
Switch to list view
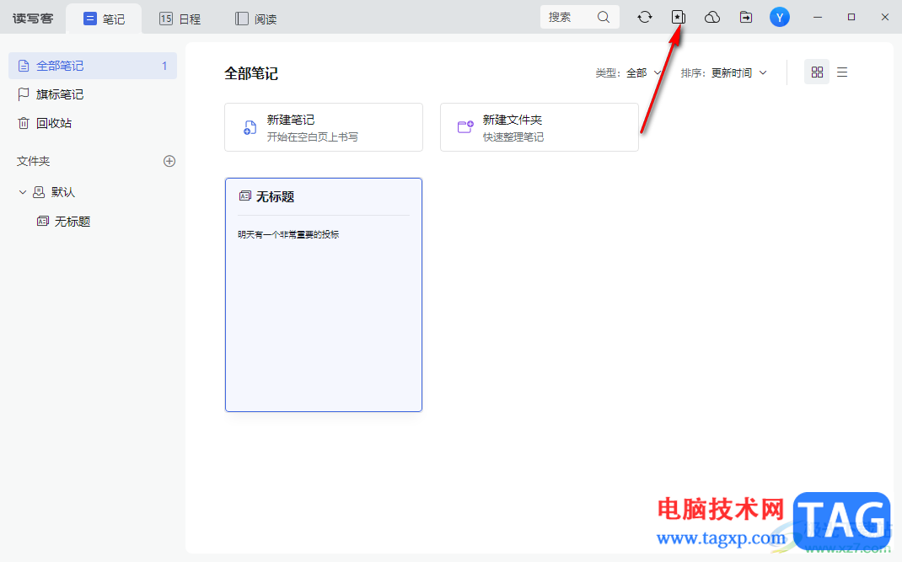(x=842, y=72)
